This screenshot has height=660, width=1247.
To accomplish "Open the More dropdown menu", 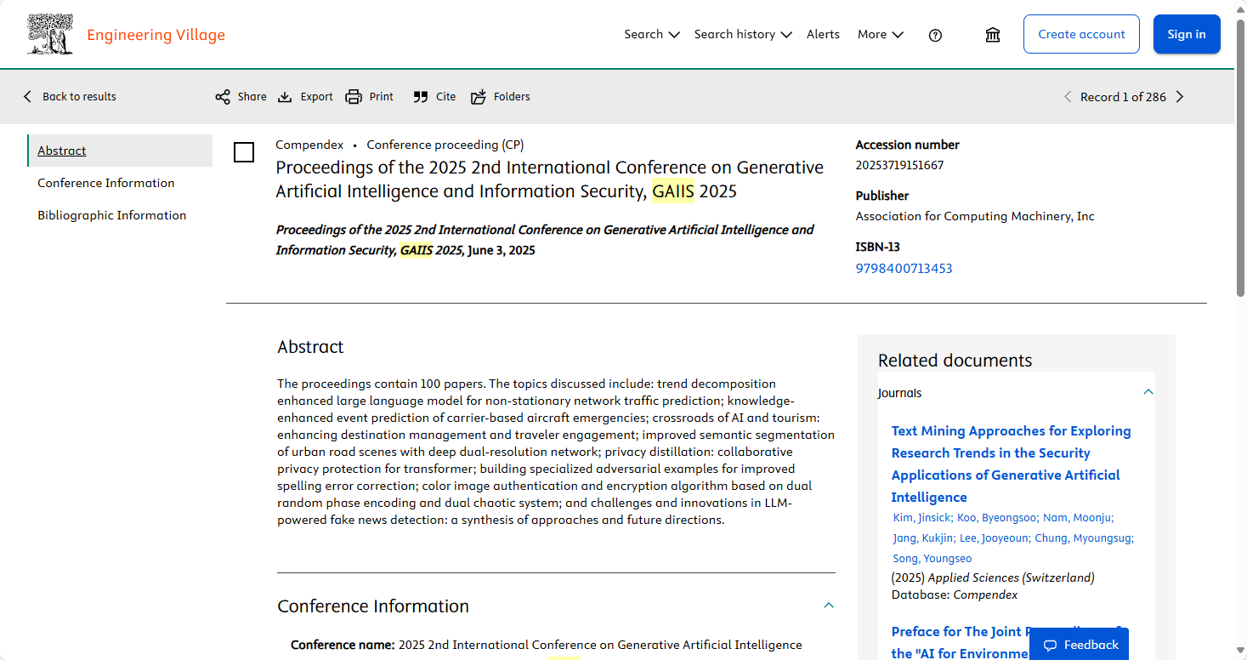I will [x=880, y=35].
